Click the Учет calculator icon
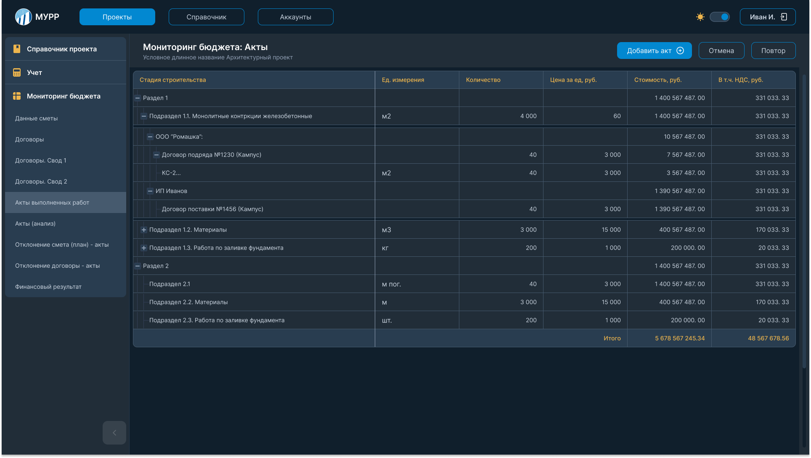 tap(17, 72)
